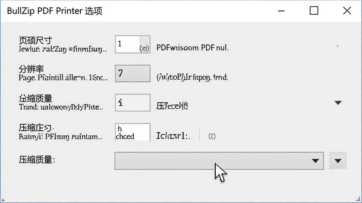
Task: Maximize the BullZip PDF Printer window
Action: pos(314,11)
